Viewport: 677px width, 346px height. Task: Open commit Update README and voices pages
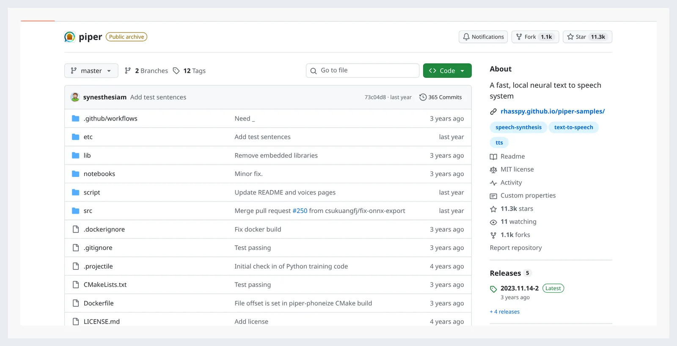point(285,192)
